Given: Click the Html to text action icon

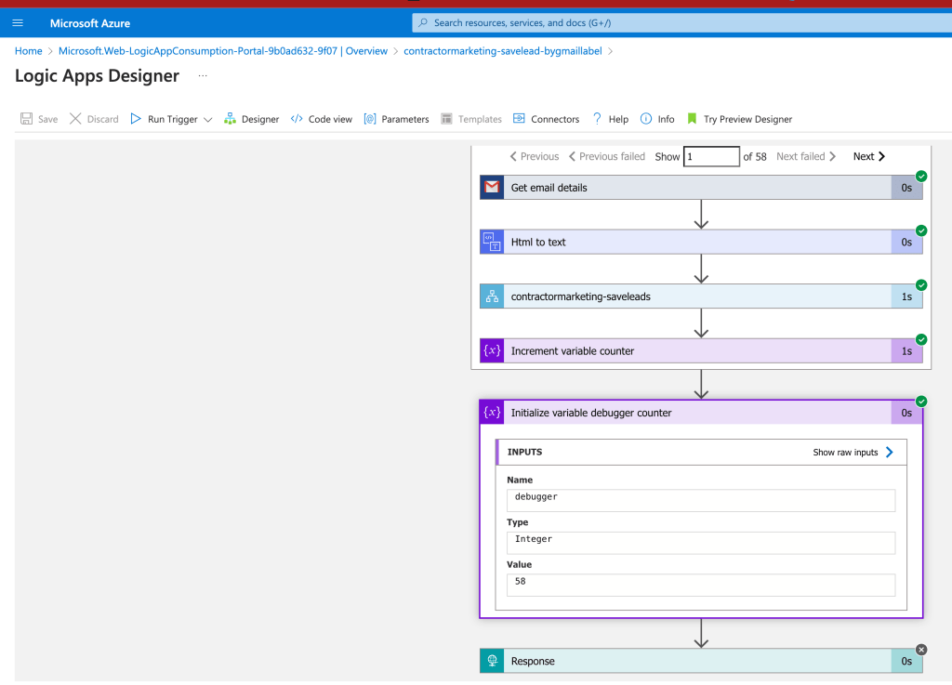Looking at the screenshot, I should pyautogui.click(x=492, y=242).
